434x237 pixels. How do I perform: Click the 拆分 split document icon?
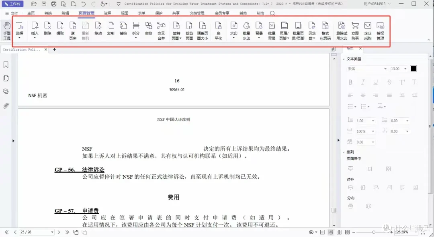pyautogui.click(x=136, y=26)
